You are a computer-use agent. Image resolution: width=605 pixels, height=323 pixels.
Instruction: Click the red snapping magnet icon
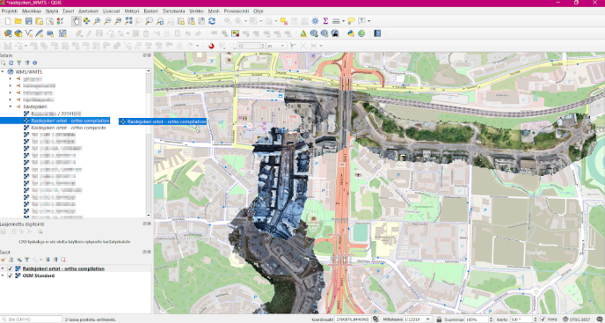point(211,46)
